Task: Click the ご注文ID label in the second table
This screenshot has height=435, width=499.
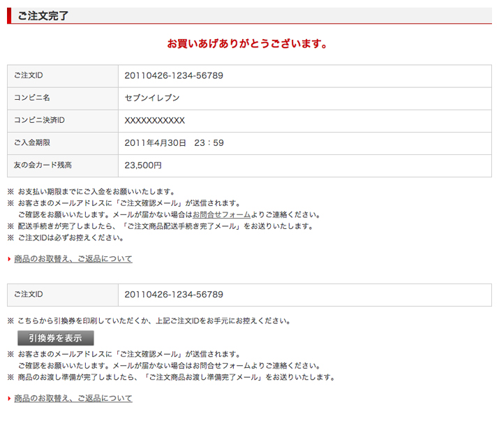Action: pos(29,294)
